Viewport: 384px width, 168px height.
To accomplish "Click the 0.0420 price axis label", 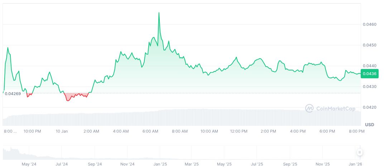I will click(369, 107).
